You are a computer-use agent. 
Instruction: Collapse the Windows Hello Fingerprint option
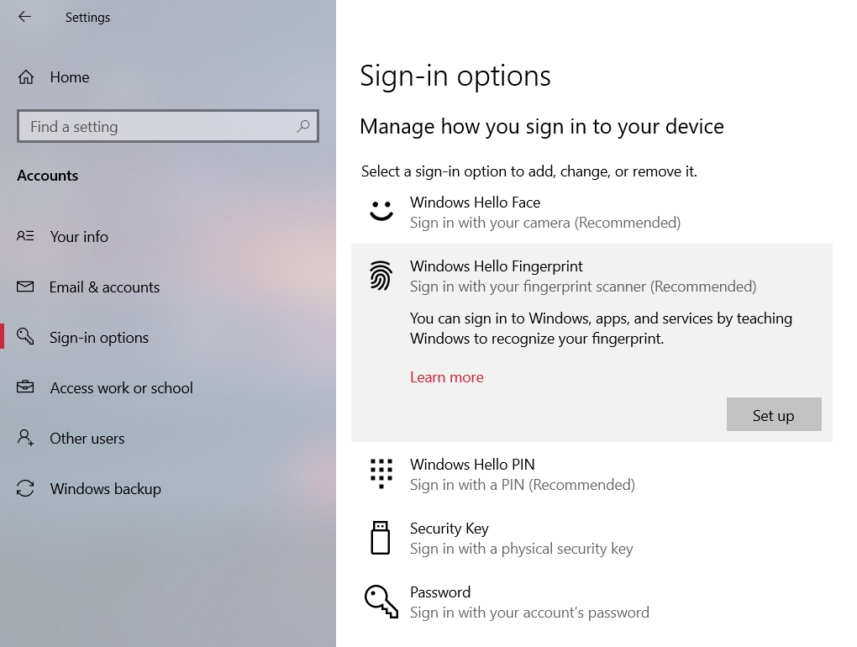click(591, 276)
